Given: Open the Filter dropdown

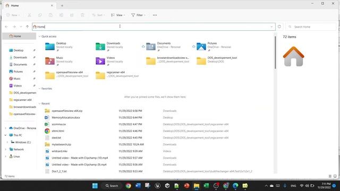Looking at the screenshot, I should click(x=138, y=15).
